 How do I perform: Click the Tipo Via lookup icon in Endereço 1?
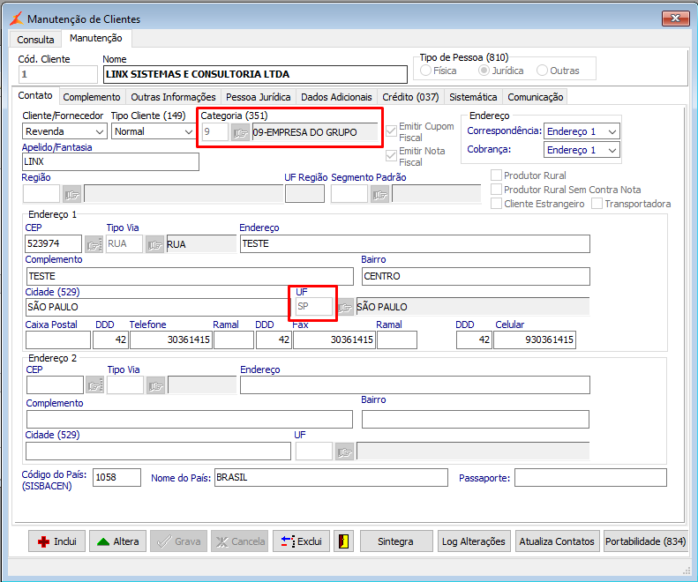pyautogui.click(x=155, y=244)
